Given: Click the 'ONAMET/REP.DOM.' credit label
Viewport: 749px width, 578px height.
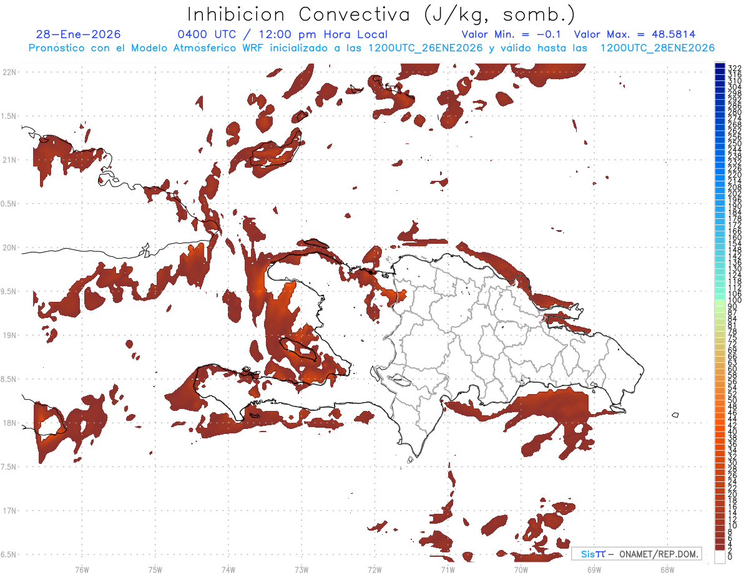Looking at the screenshot, I should (x=659, y=554).
